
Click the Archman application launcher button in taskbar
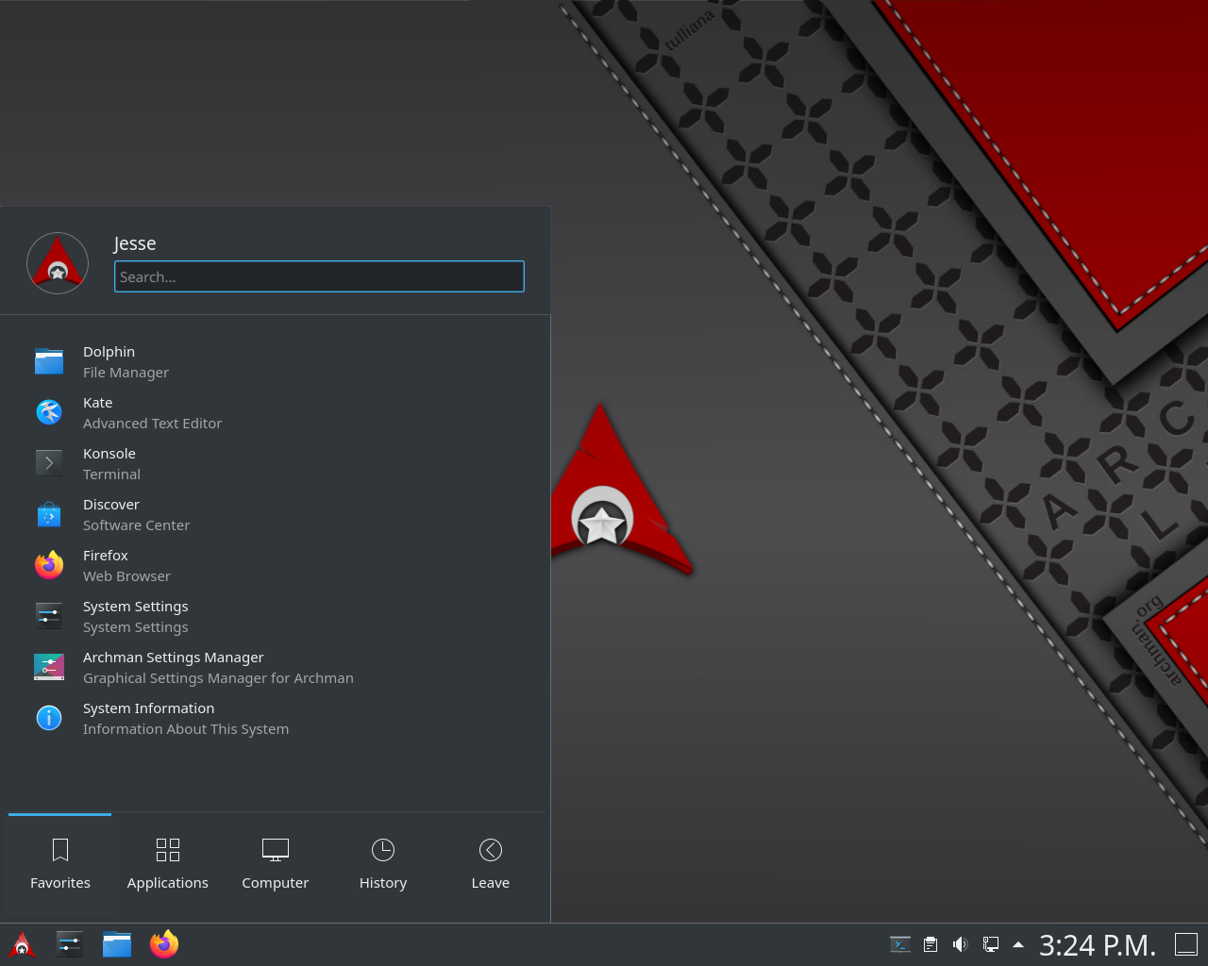coord(22,944)
